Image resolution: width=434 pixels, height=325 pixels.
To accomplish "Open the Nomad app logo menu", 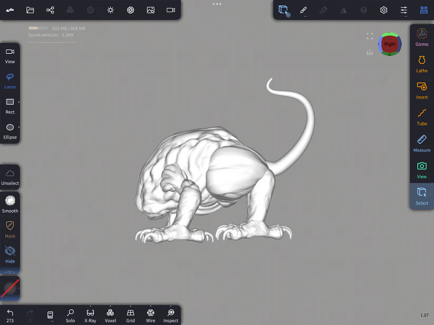I will click(x=10, y=10).
